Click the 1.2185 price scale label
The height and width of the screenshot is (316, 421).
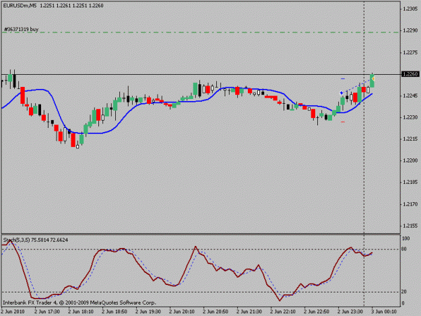[410, 183]
